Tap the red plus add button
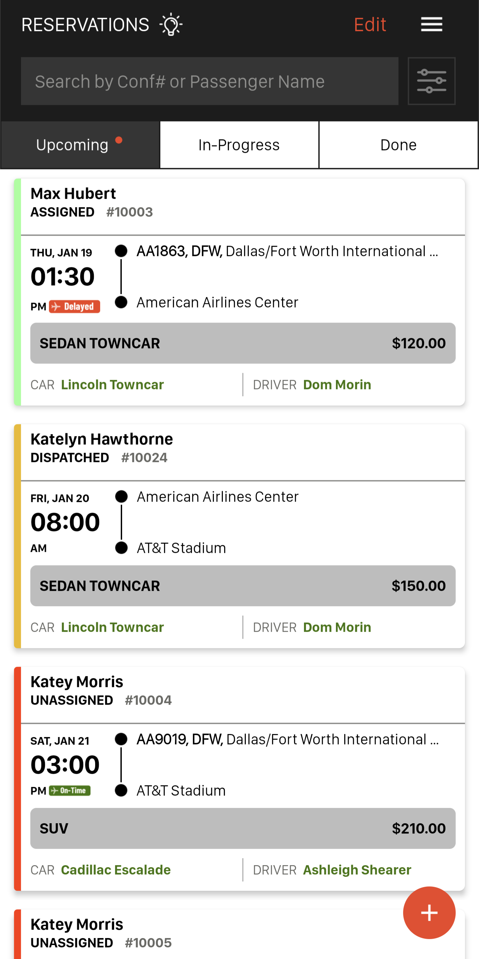Viewport: 479px width, 959px height. point(429,912)
